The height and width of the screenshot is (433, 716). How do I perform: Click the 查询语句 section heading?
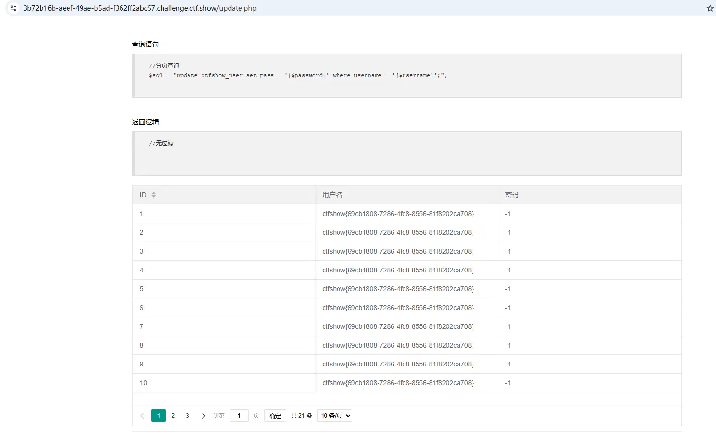145,44
